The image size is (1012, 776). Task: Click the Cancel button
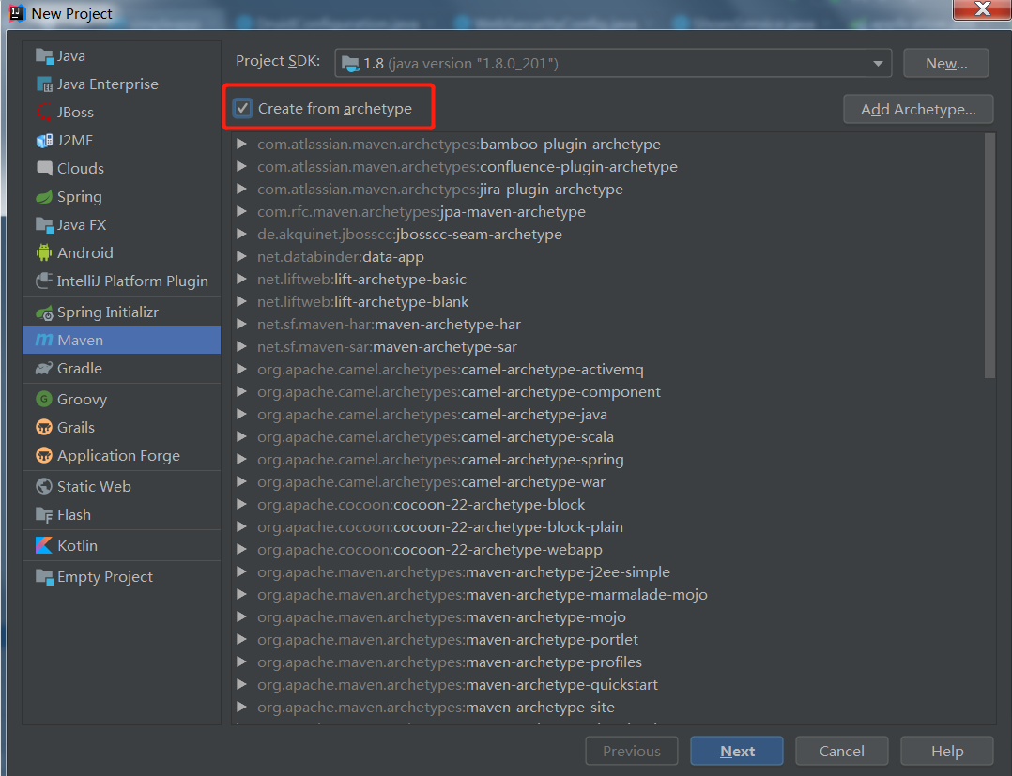(x=841, y=751)
